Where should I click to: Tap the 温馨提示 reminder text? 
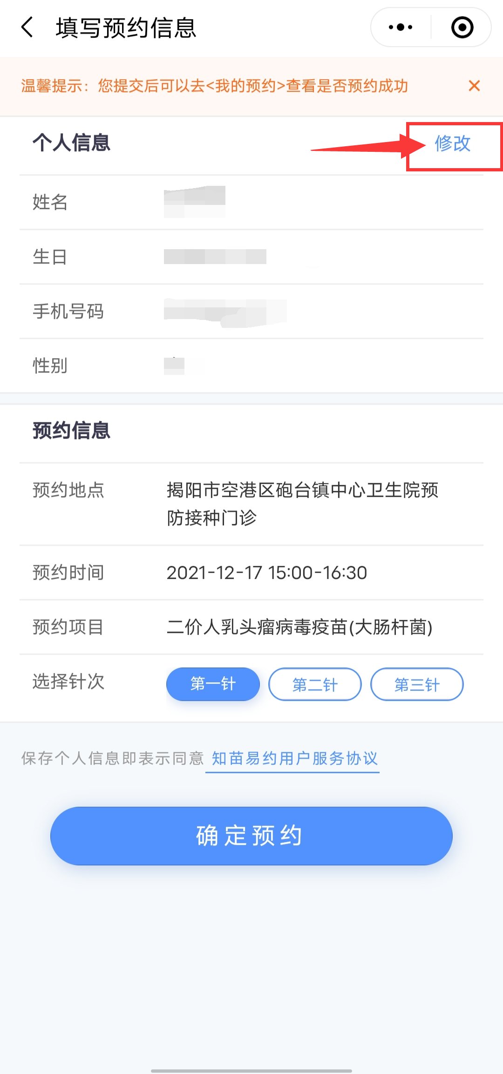click(214, 86)
